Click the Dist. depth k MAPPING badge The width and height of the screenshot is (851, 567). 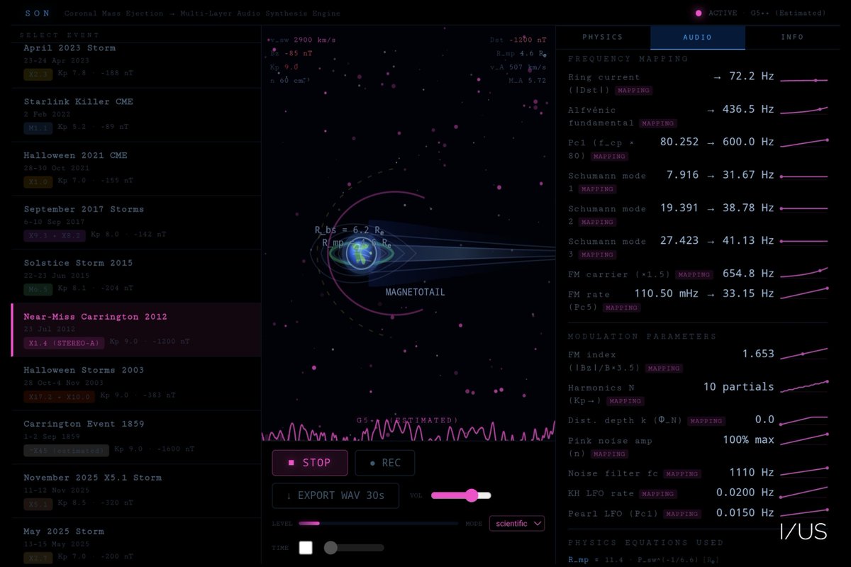(x=706, y=421)
